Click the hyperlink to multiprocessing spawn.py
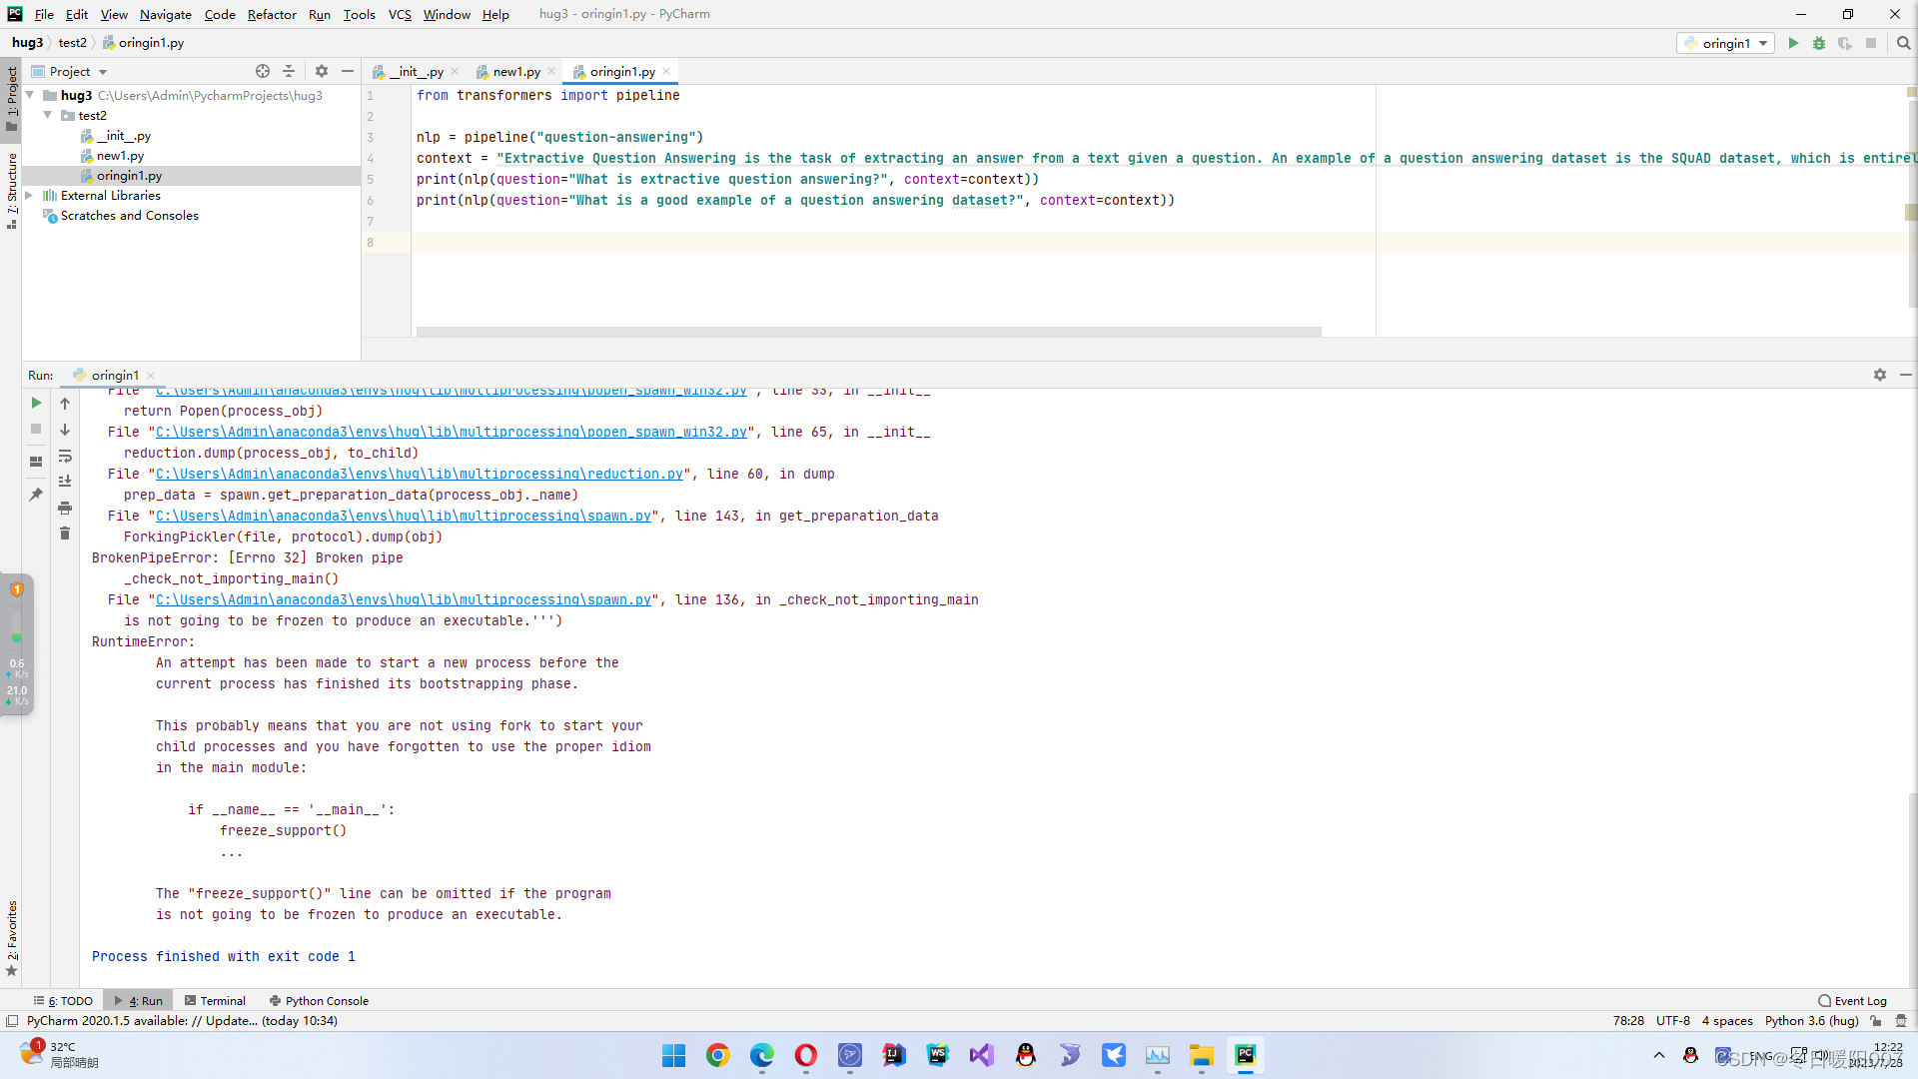Screen dimensions: 1918x1079 pos(404,516)
